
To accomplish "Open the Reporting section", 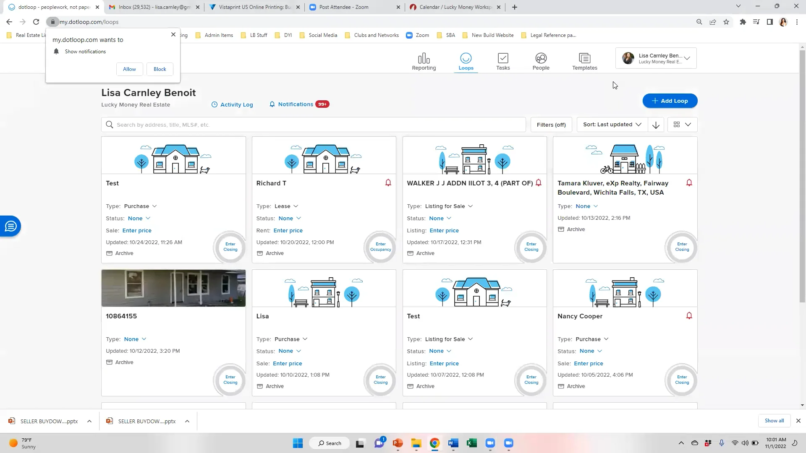I will pyautogui.click(x=424, y=61).
